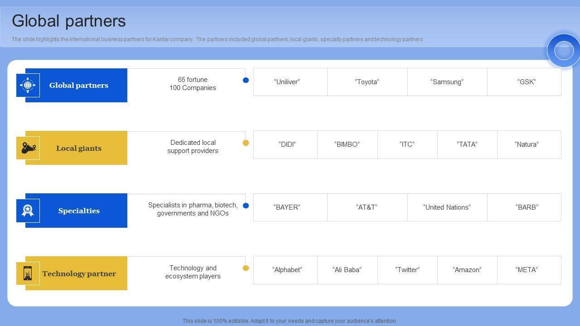
Task: Select the "BIMBO" cell
Action: point(348,145)
